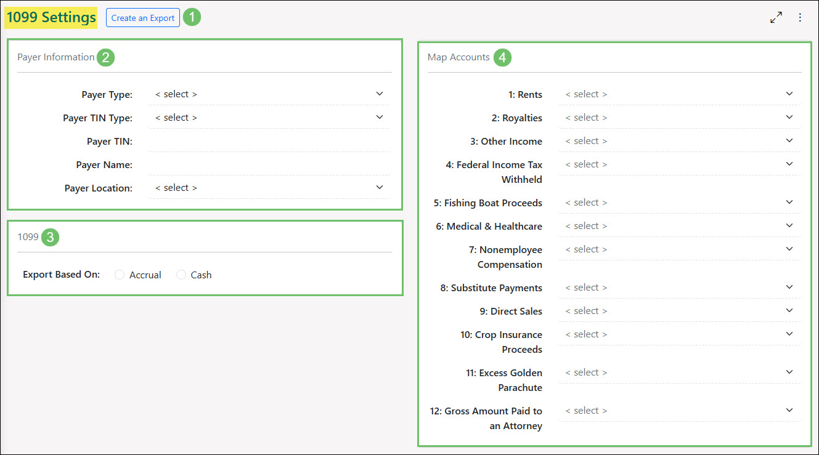The width and height of the screenshot is (819, 455).
Task: Select the Cash export option
Action: coord(181,274)
